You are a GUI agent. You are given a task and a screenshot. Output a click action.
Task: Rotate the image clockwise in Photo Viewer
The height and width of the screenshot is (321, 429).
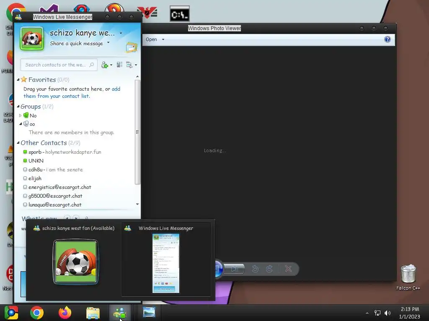[269, 269]
